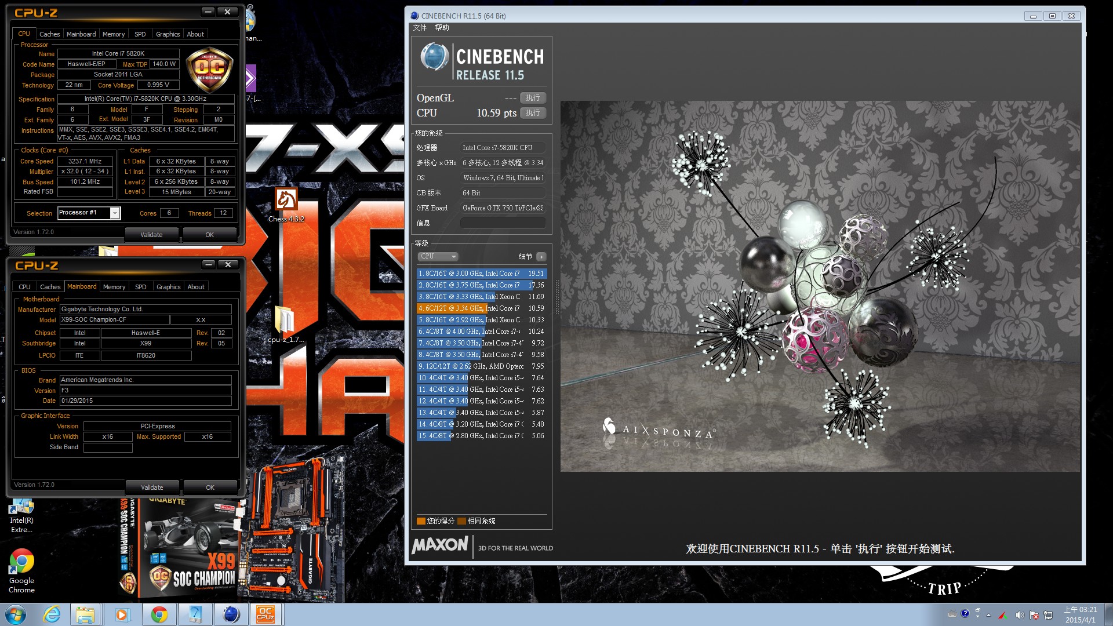Select ranking row 6 4C/8T @ 4.00 GHz
This screenshot has width=1113, height=626.
tap(482, 332)
